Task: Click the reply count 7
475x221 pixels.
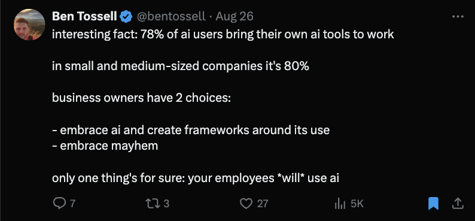Action: (72, 204)
